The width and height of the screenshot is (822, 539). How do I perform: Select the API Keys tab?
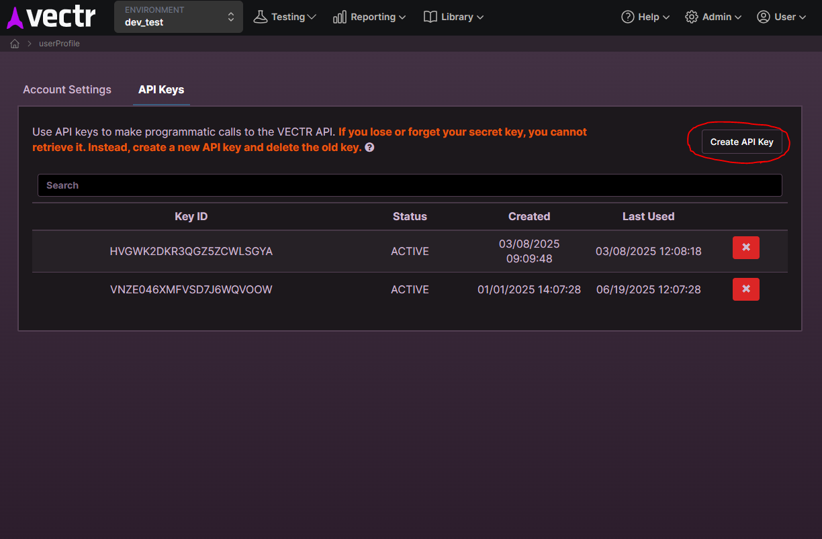(x=161, y=89)
